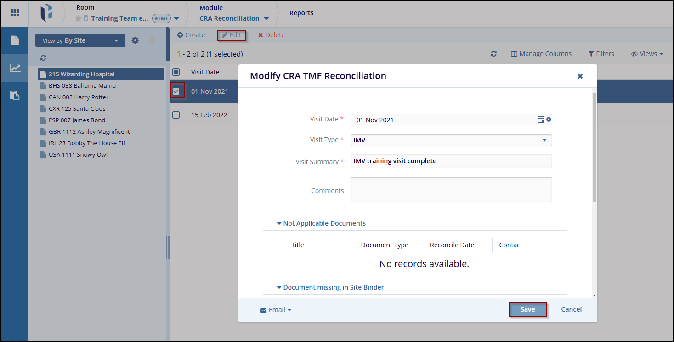Click the Save button
Image resolution: width=674 pixels, height=342 pixels.
point(527,310)
